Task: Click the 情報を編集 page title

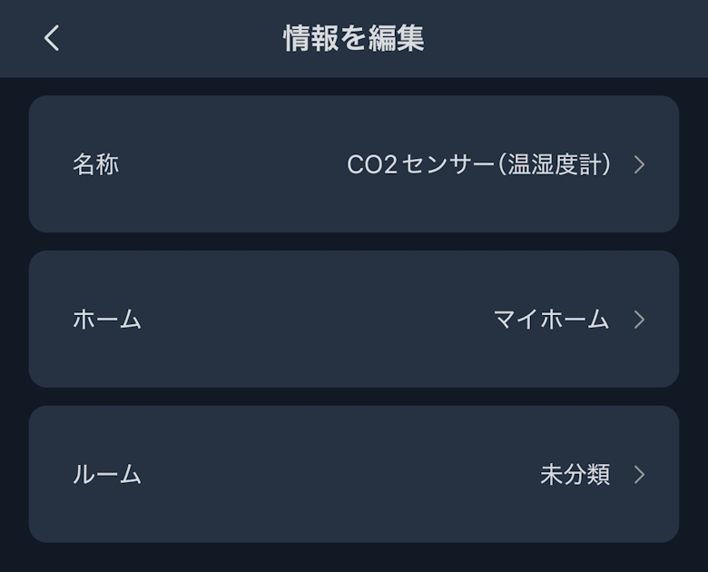Action: 354,38
